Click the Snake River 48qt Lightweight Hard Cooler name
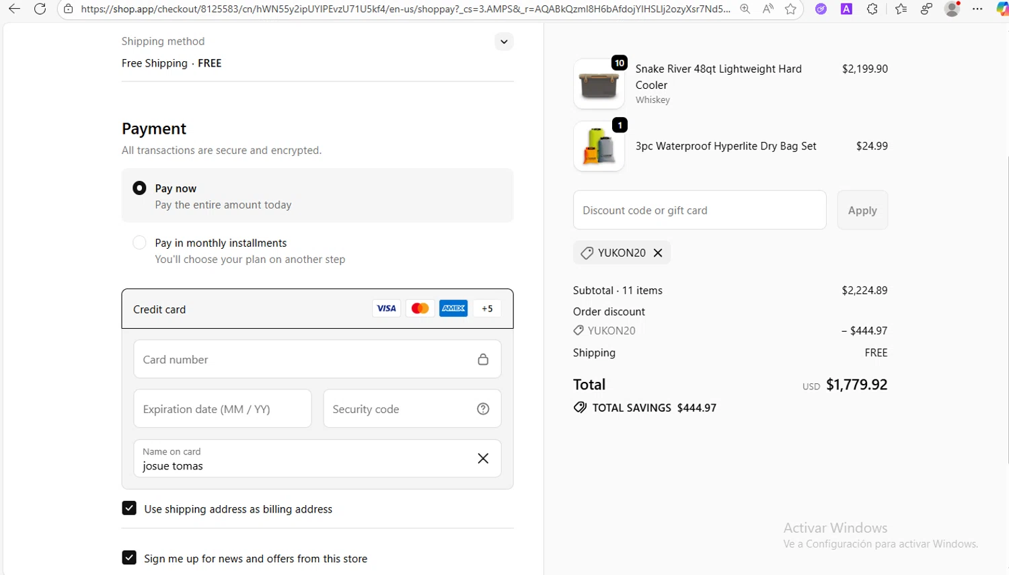 718,77
